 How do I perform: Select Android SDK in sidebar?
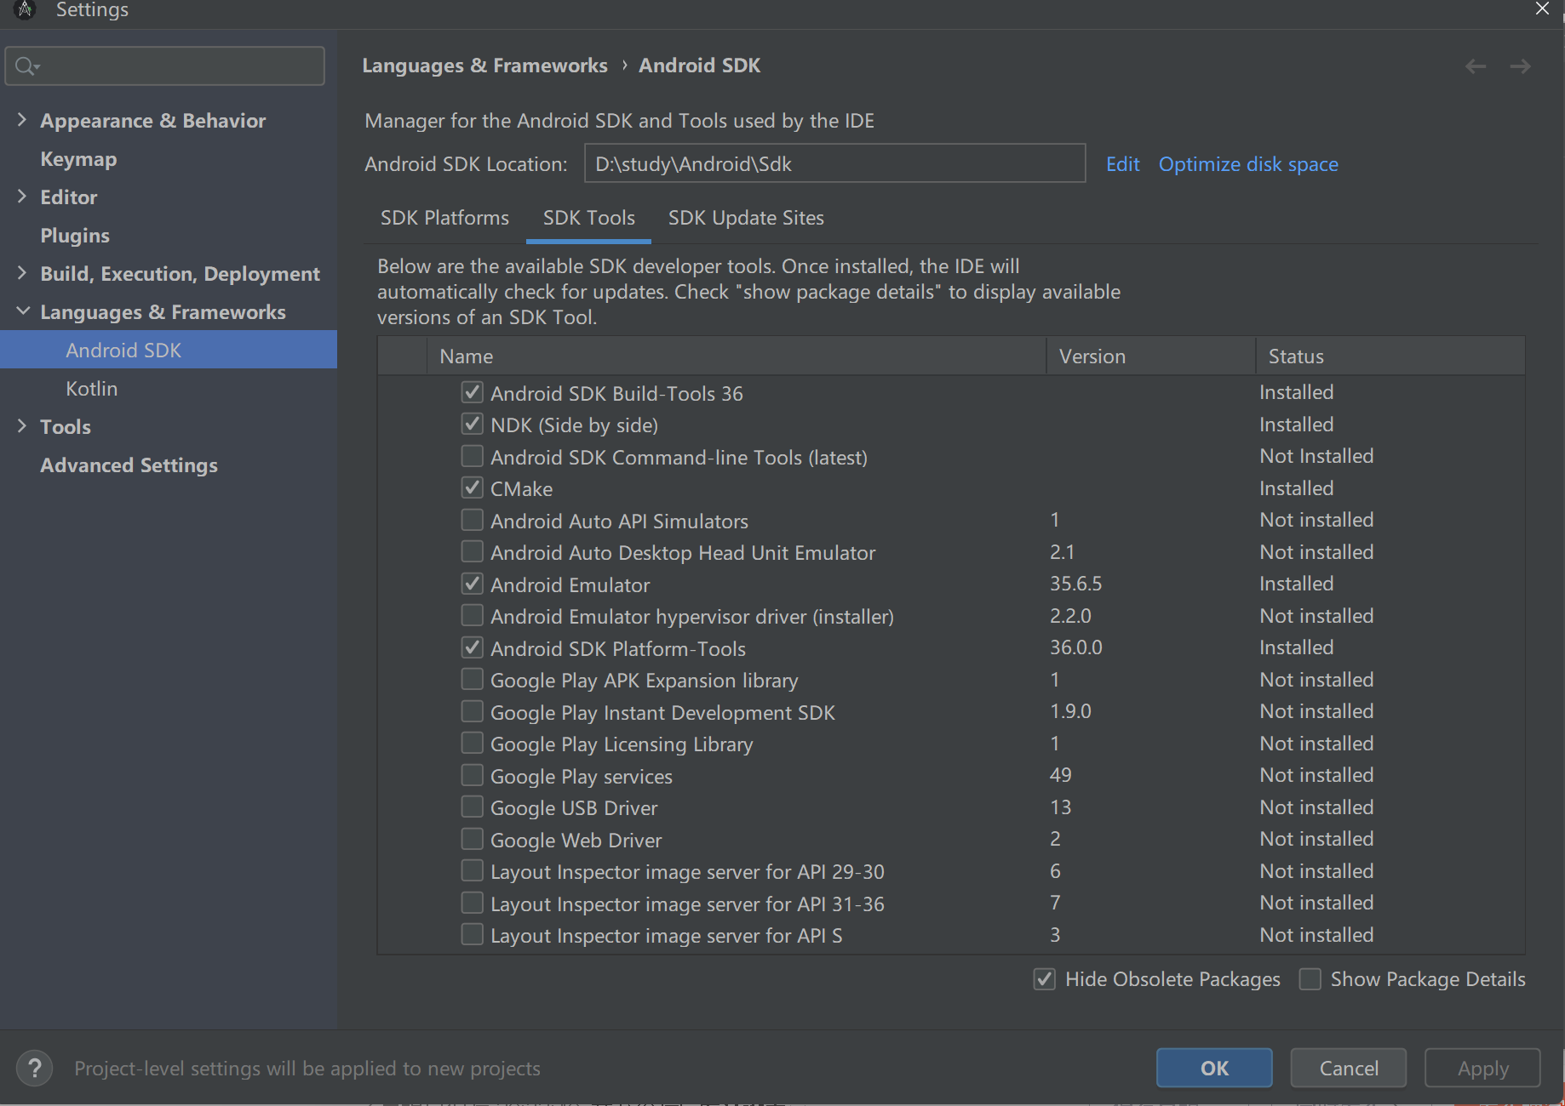coord(169,350)
